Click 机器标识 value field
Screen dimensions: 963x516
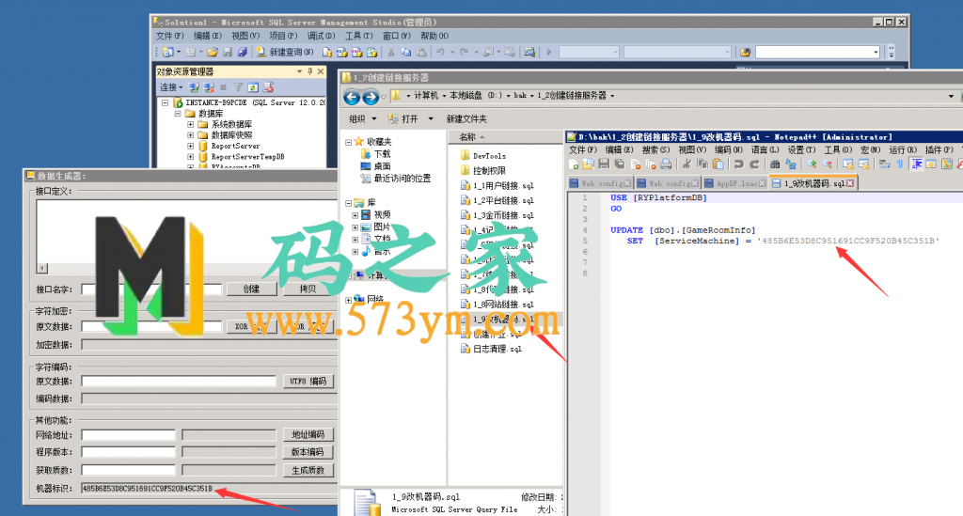click(210, 489)
